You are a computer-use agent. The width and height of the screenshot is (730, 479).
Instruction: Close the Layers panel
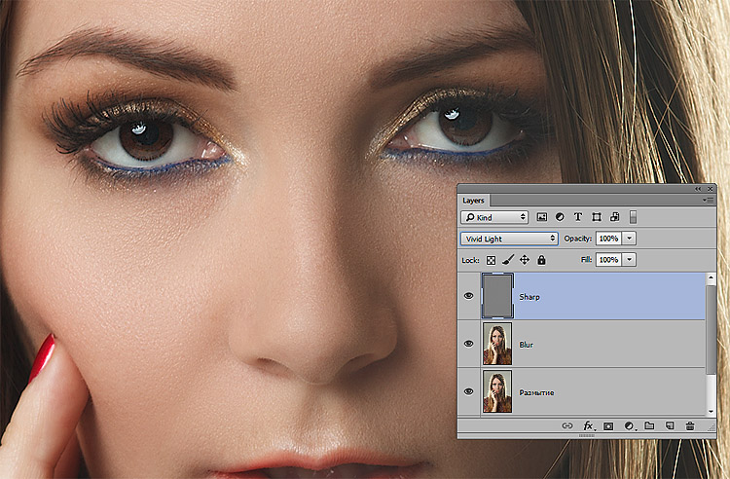[x=710, y=189]
